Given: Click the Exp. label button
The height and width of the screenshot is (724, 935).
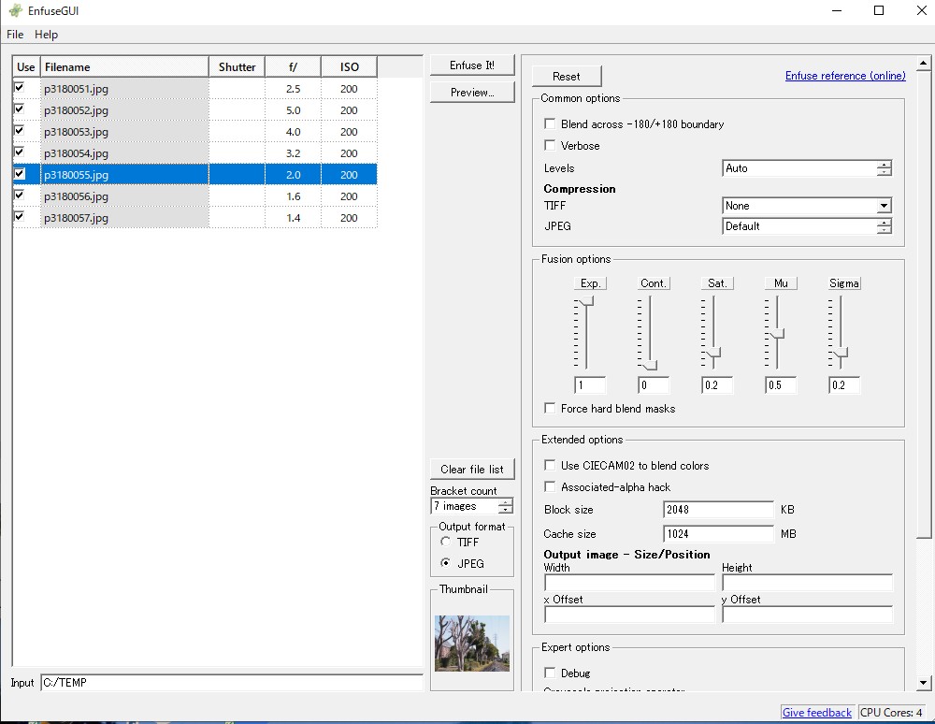Looking at the screenshot, I should 590,283.
